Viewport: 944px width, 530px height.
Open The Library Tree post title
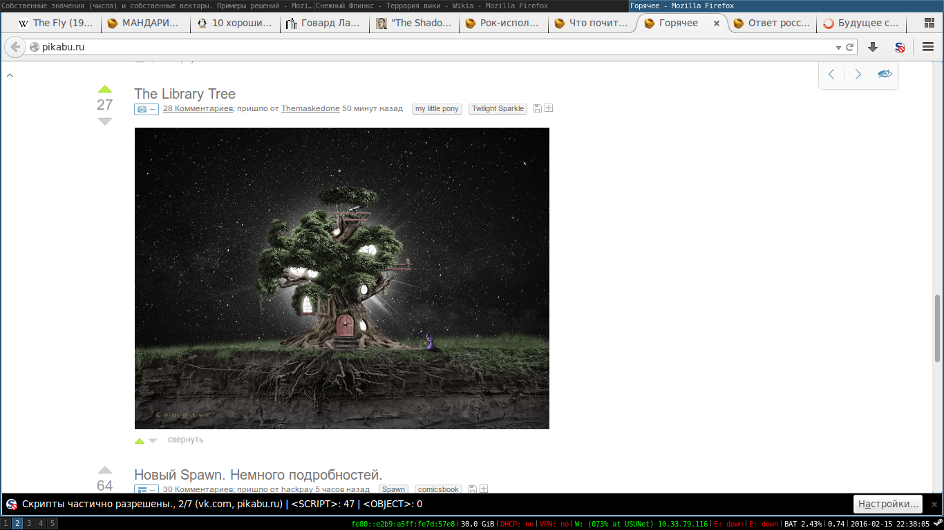[185, 94]
